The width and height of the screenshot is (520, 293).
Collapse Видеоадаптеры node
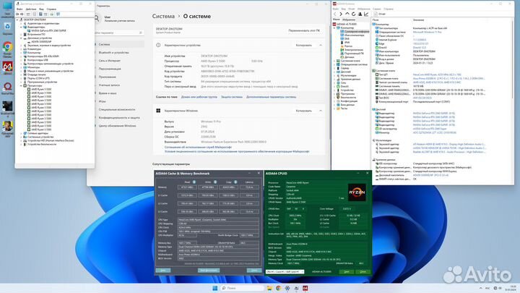coord(21,27)
